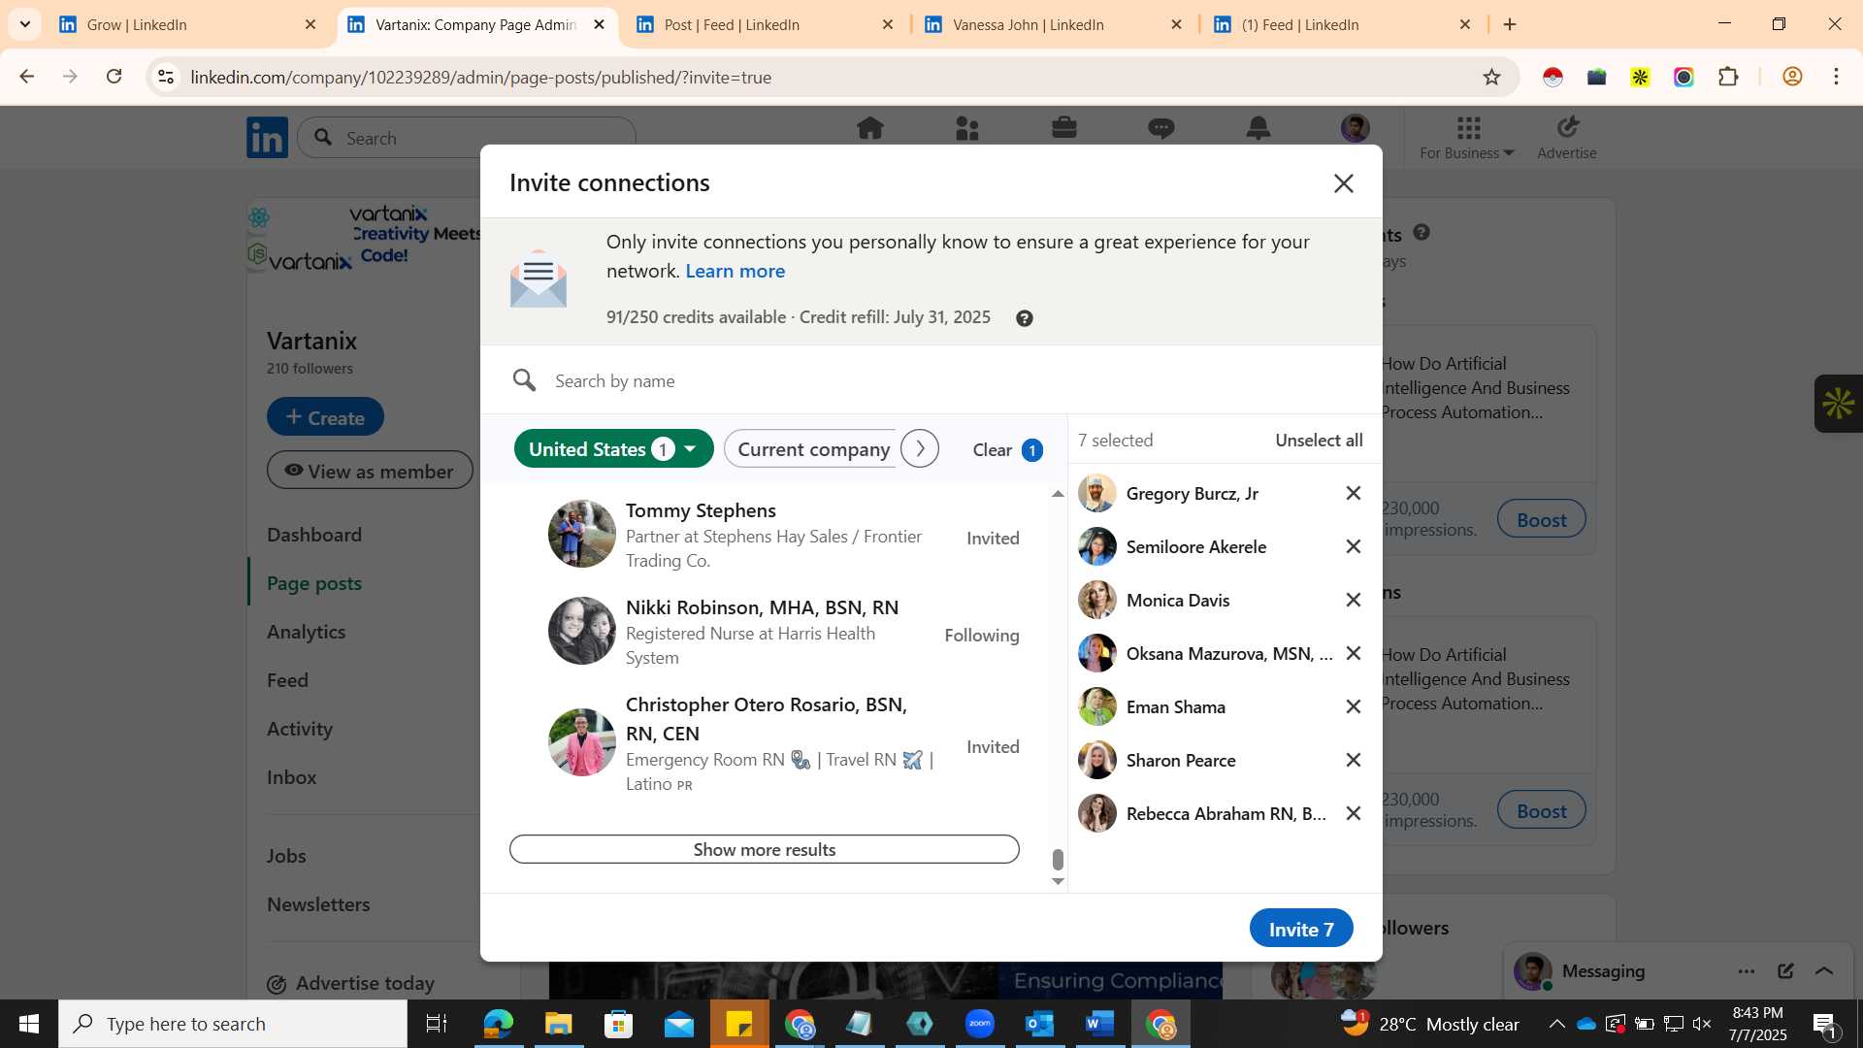The width and height of the screenshot is (1863, 1048).
Task: Remove Semiloore Akerele from selected list
Action: (1353, 547)
